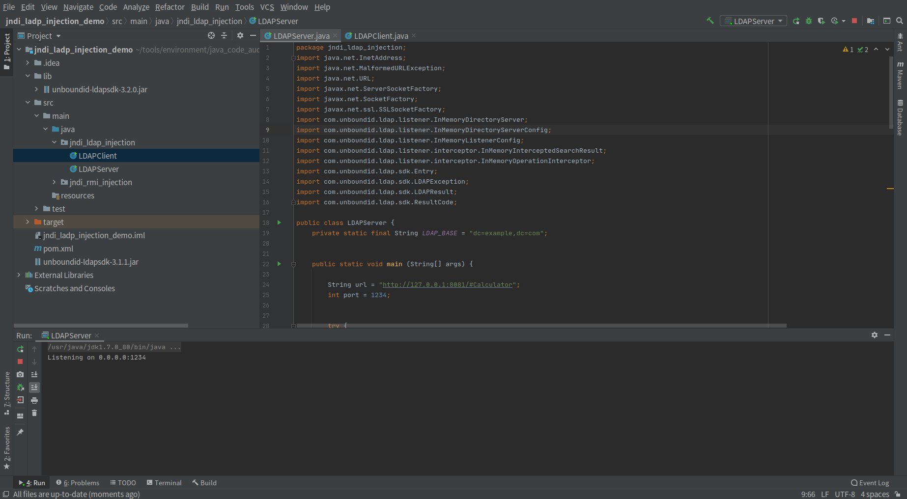Rerun LDAPServer in Run panel

[x=20, y=349]
